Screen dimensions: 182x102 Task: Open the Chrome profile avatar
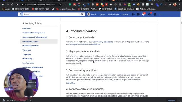click(175, 5)
